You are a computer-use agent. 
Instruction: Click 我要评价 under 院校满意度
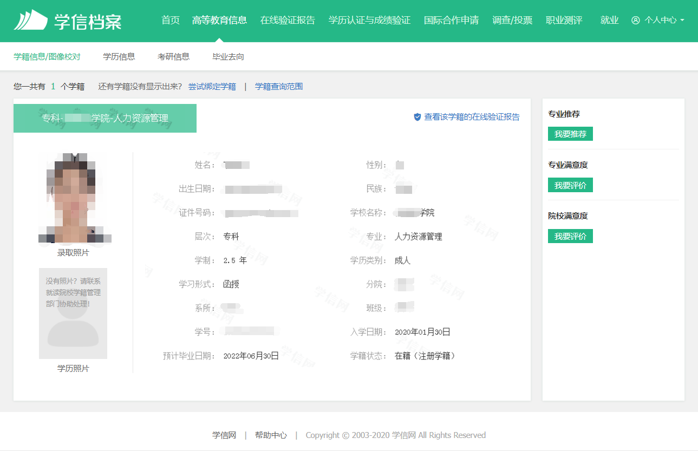[x=570, y=236]
